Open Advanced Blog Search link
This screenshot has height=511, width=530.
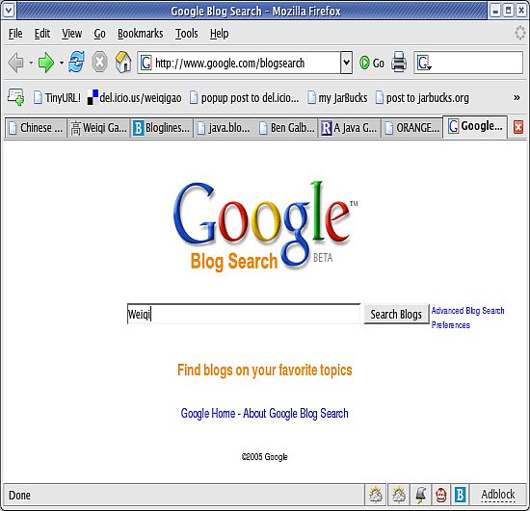(467, 311)
